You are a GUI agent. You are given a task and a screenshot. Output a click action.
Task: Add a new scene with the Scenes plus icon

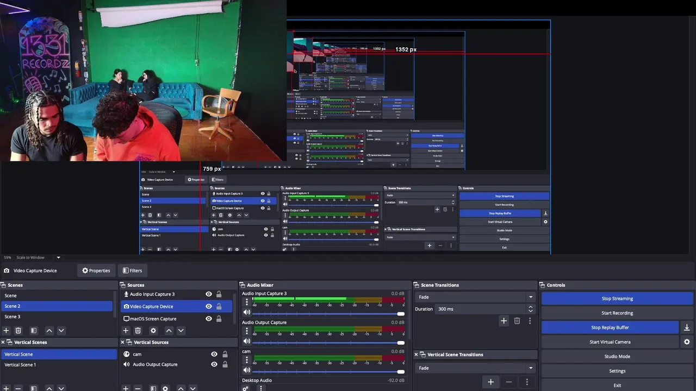(x=6, y=330)
